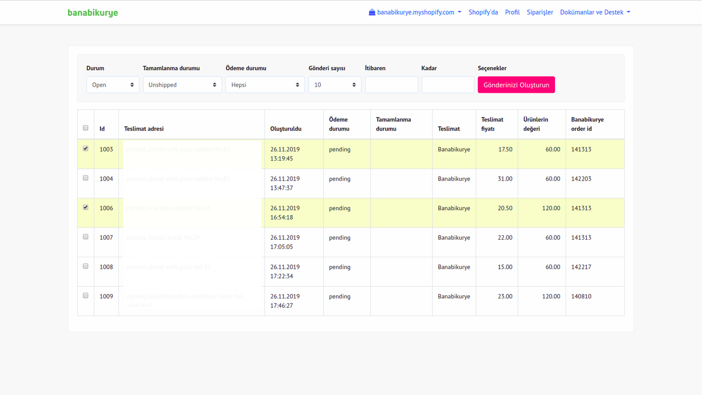Viewport: 702px width, 395px height.
Task: Expand the Dokümanlar ve Destek menu
Action: tap(595, 12)
